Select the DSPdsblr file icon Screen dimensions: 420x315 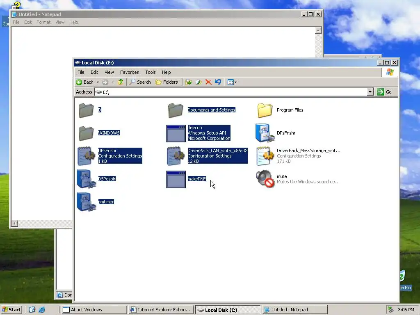(86, 179)
